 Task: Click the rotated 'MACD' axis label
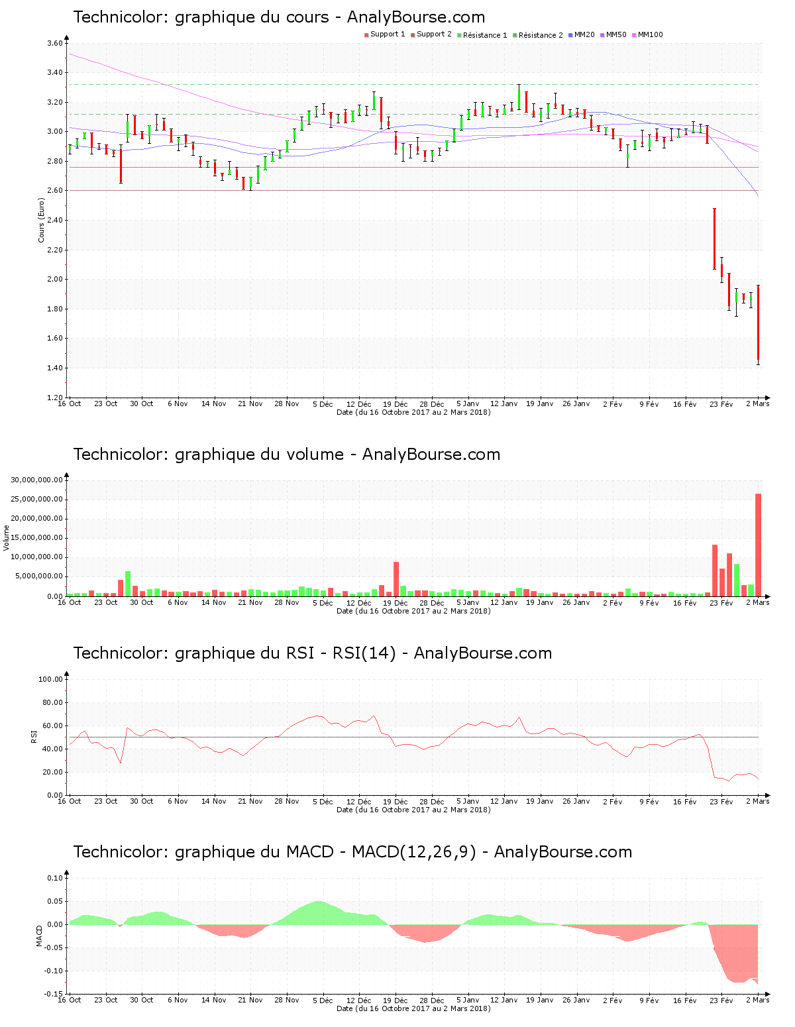pyautogui.click(x=39, y=936)
